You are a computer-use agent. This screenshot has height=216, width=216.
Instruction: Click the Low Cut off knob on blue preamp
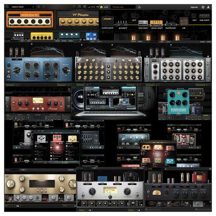pyautogui.click(x=17, y=70)
